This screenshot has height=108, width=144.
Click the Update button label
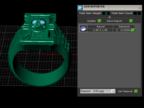click(x=91, y=21)
